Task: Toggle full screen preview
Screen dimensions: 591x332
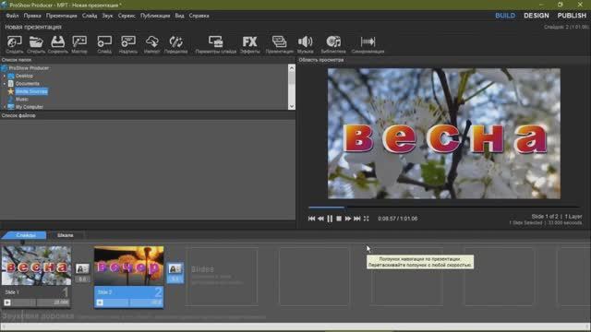Action: (x=366, y=219)
